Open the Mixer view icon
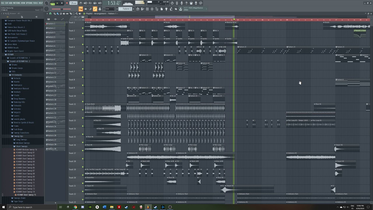 pyautogui.click(x=152, y=9)
